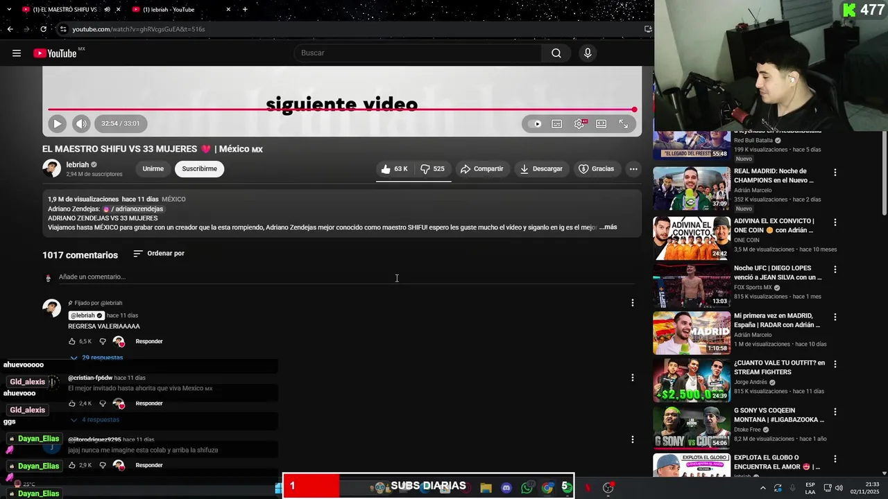Open File Explorer folder in taskbar
The width and height of the screenshot is (888, 499).
[486, 488]
